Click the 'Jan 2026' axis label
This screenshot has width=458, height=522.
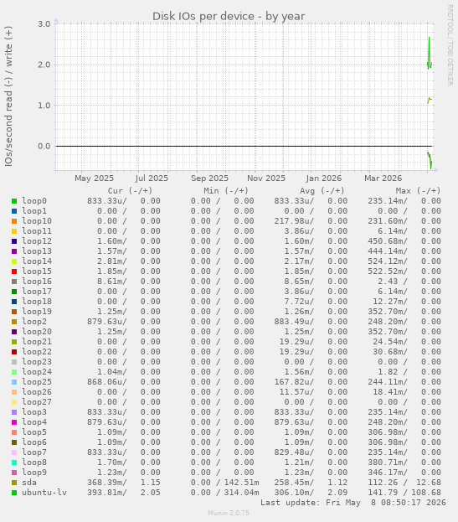click(x=324, y=178)
